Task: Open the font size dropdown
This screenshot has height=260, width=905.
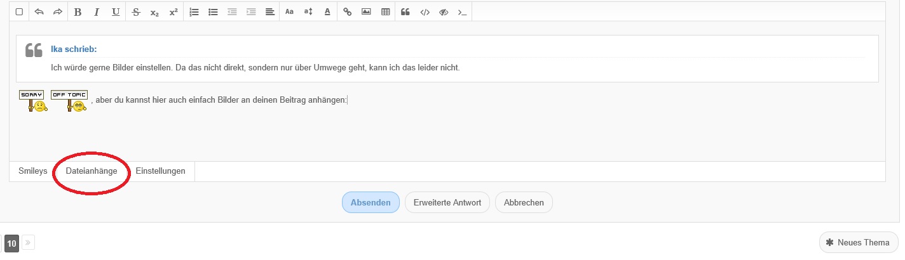Action: [308, 12]
